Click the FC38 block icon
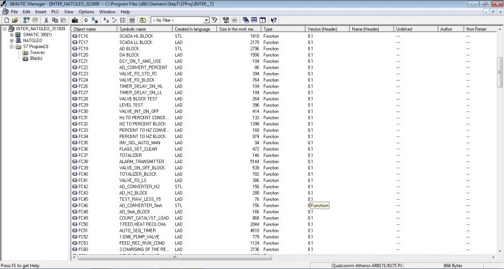 click(76, 161)
